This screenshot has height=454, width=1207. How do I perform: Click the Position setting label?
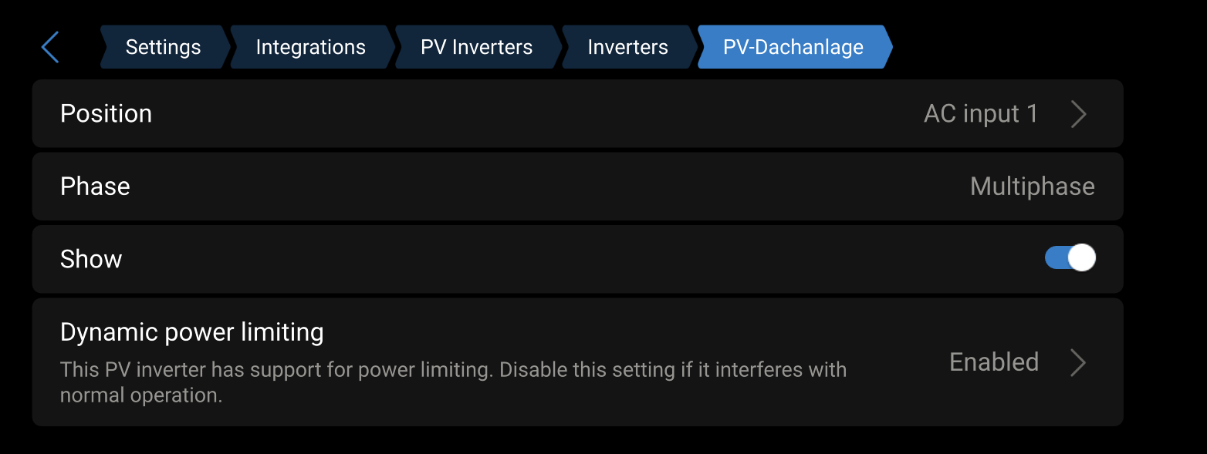(106, 113)
